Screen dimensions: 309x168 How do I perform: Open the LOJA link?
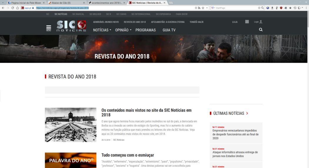[x=235, y=22]
